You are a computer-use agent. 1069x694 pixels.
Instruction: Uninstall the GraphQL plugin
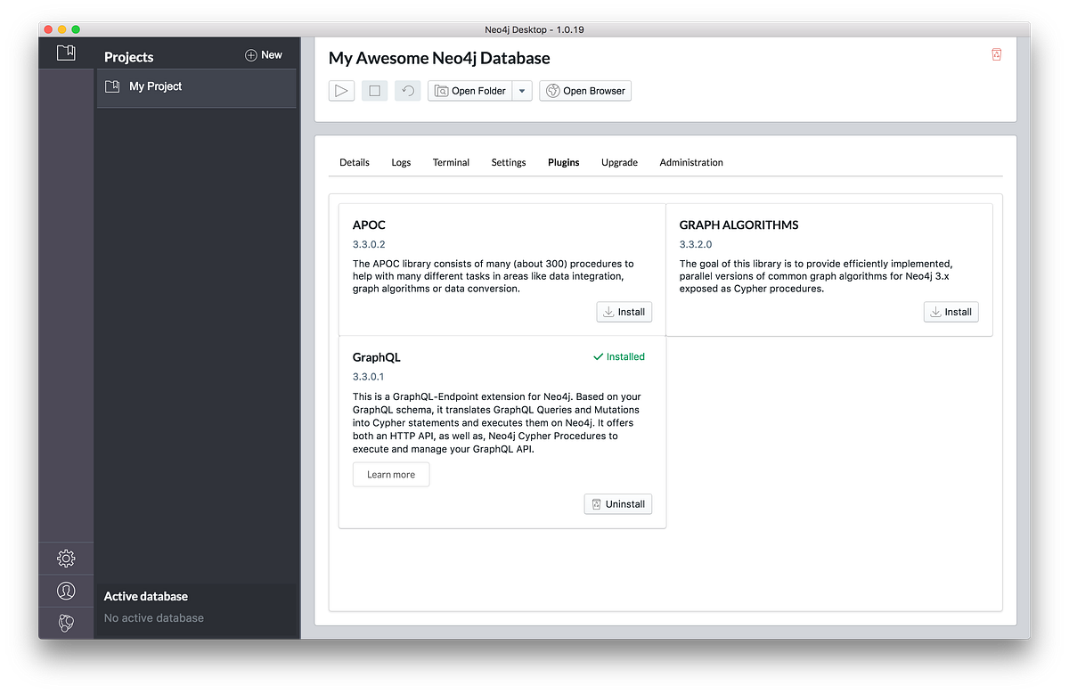[618, 504]
